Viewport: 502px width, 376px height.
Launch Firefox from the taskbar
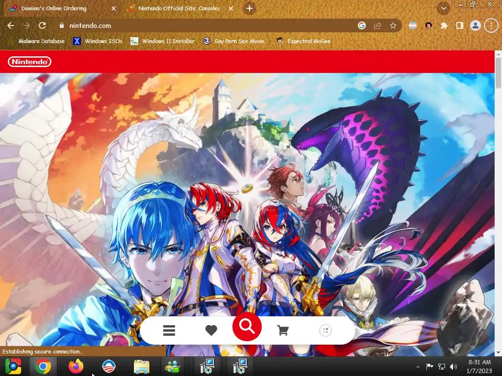tap(76, 366)
